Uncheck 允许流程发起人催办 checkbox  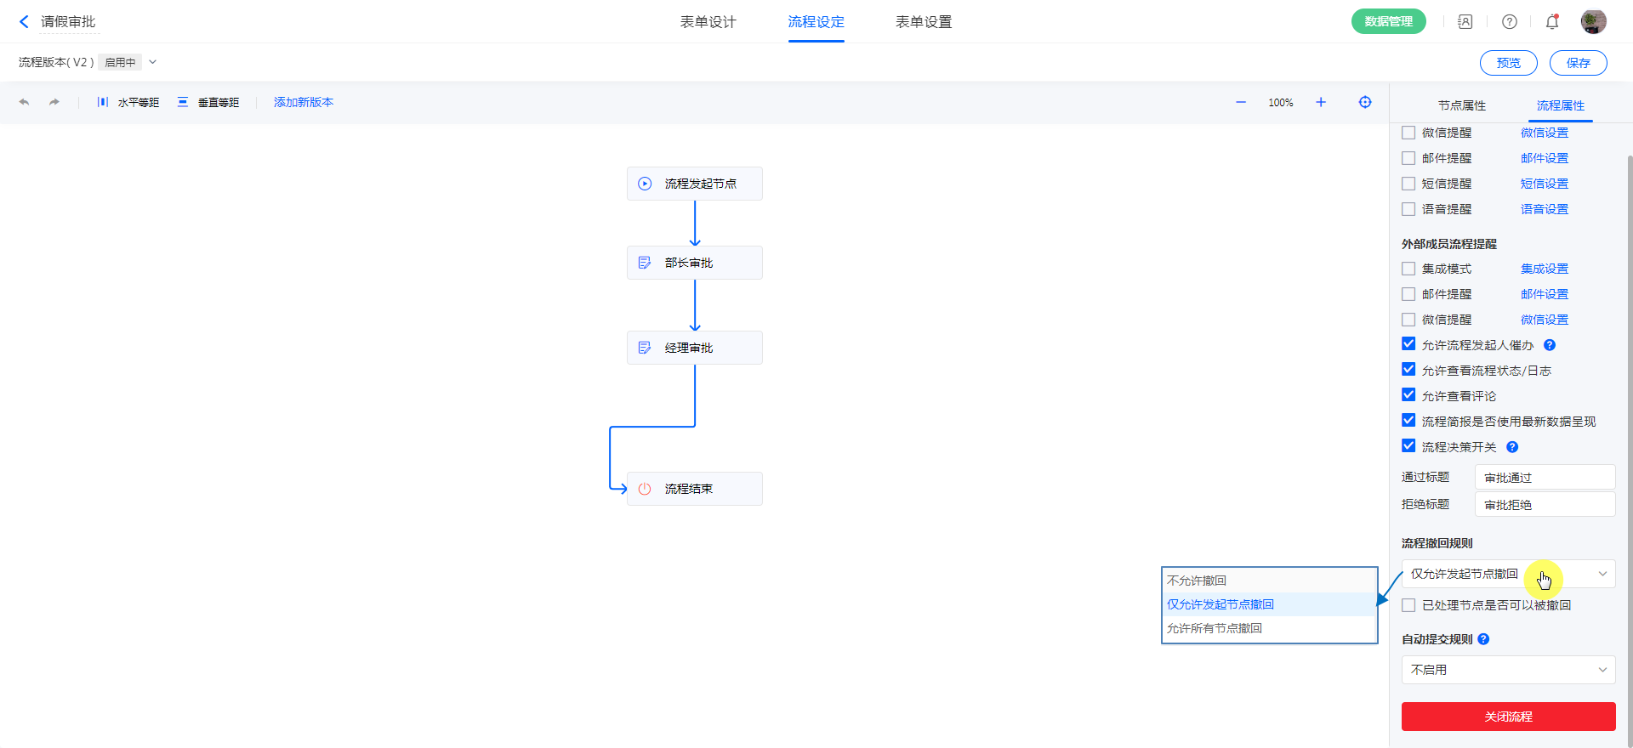coord(1408,344)
